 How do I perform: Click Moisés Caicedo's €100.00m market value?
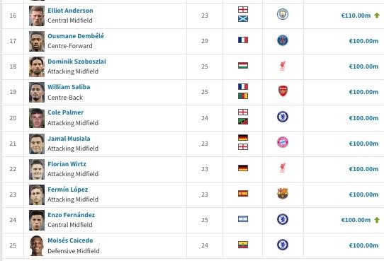tap(363, 245)
